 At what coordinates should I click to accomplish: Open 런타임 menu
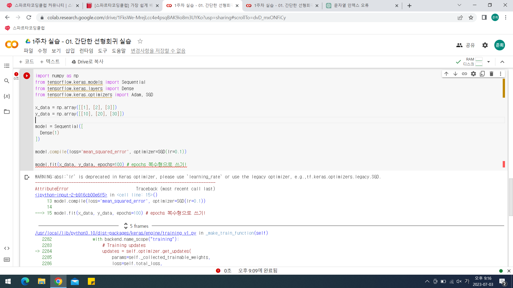tap(86, 51)
